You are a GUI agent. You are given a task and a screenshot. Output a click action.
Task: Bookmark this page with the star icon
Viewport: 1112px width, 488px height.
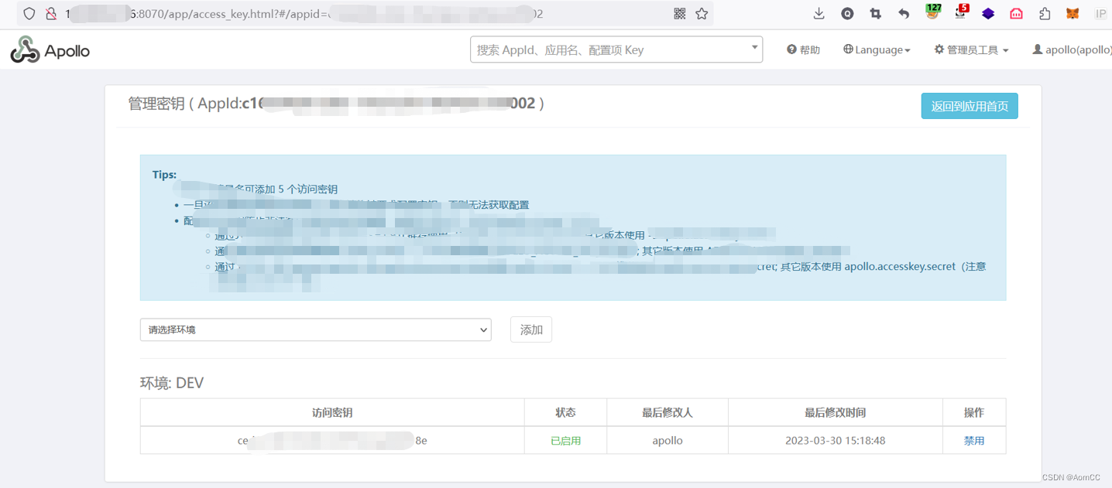pyautogui.click(x=701, y=13)
